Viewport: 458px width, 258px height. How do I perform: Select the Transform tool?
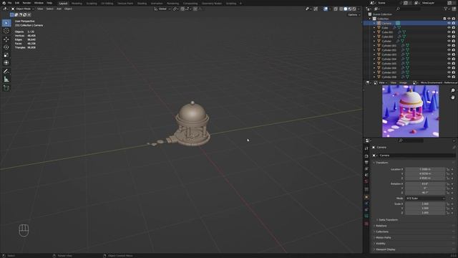6,62
